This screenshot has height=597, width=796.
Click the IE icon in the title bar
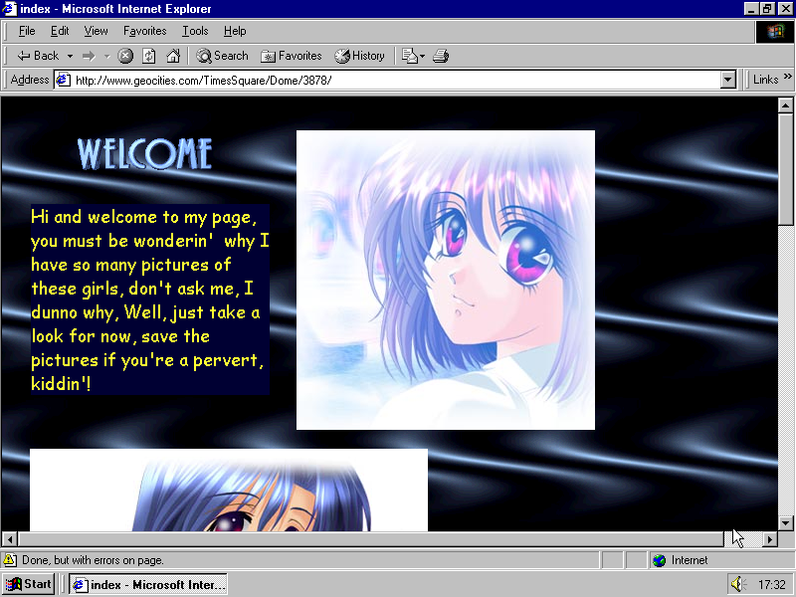click(10, 9)
